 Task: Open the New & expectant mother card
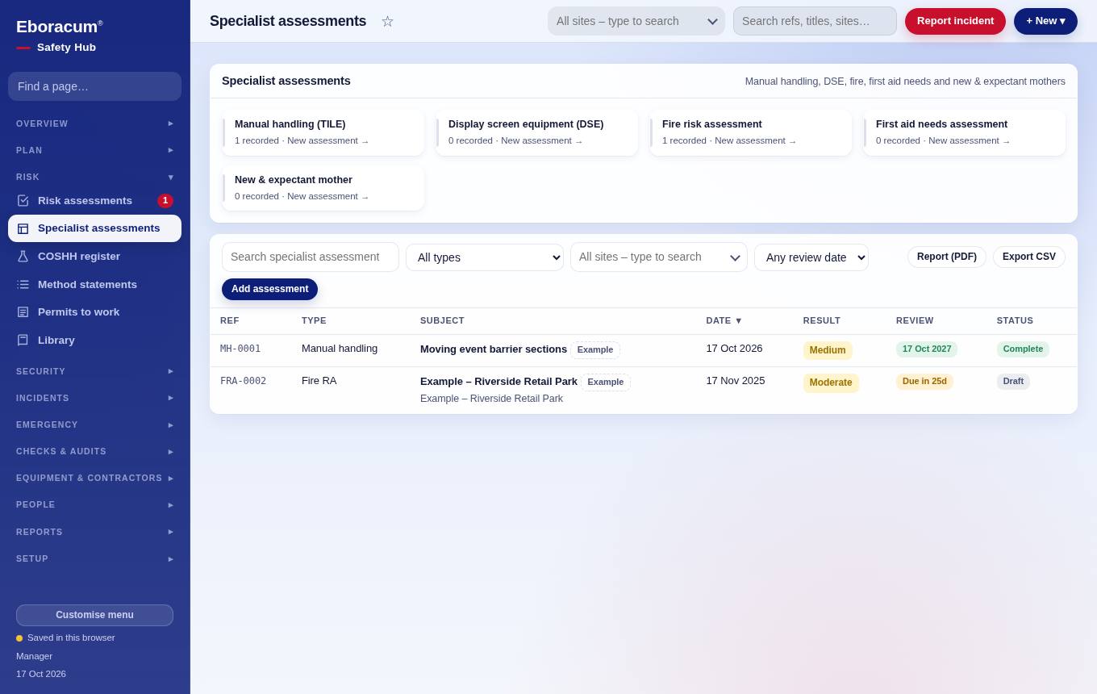point(323,188)
